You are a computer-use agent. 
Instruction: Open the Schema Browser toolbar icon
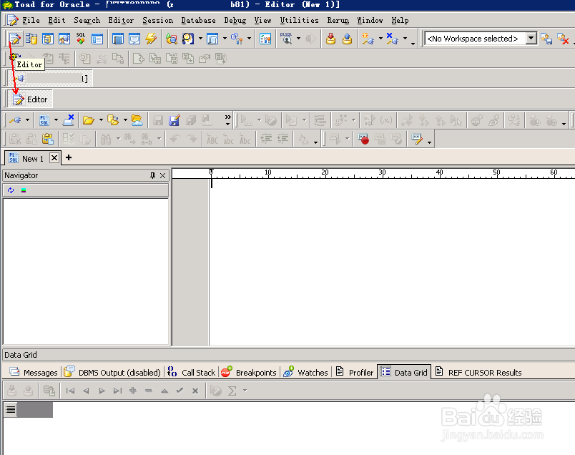click(31, 39)
